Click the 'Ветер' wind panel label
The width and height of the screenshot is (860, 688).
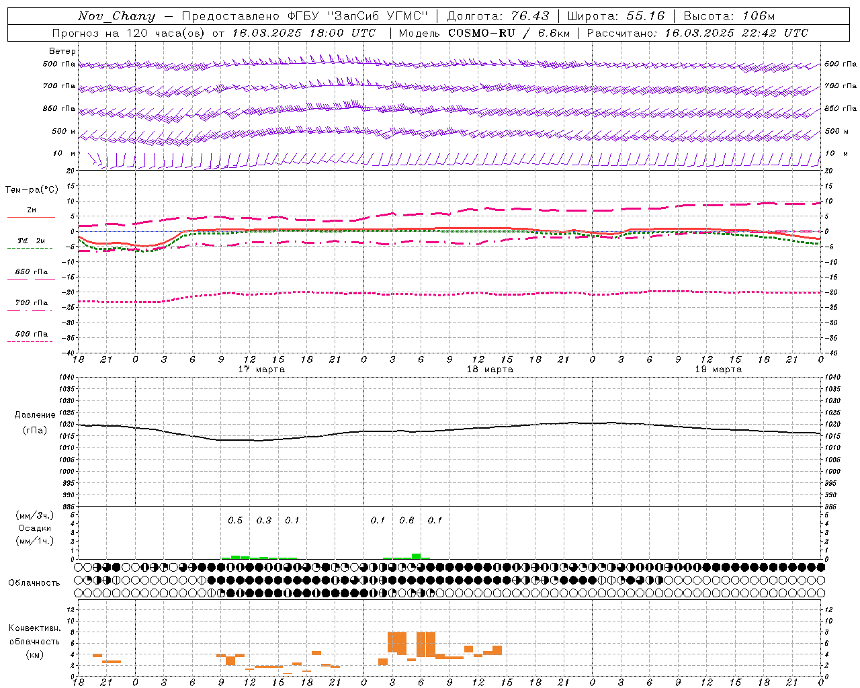pos(62,51)
